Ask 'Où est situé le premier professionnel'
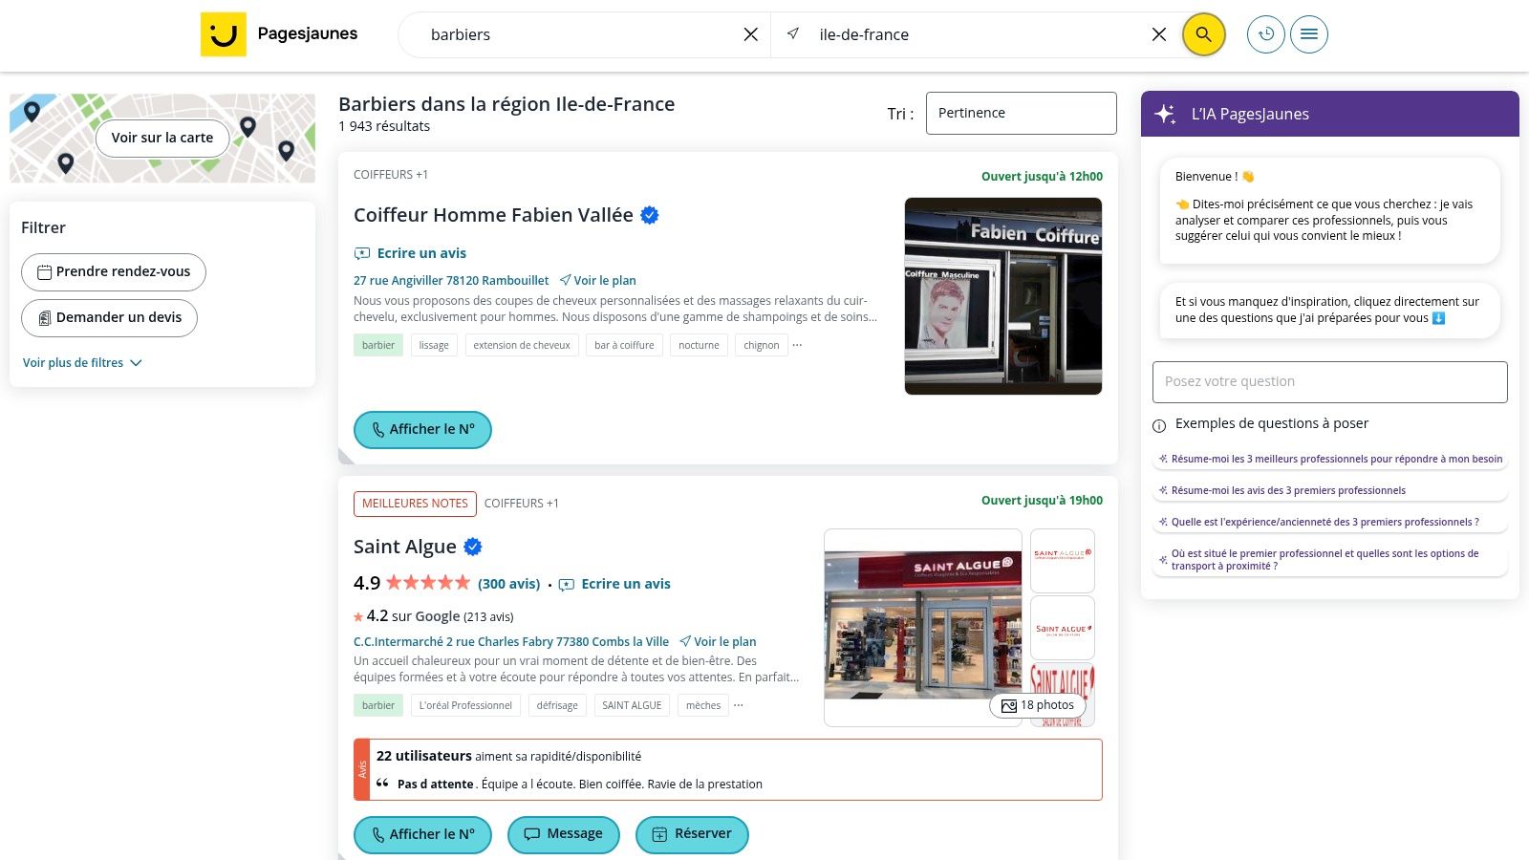Viewport: 1529px width, 860px height. click(1330, 560)
